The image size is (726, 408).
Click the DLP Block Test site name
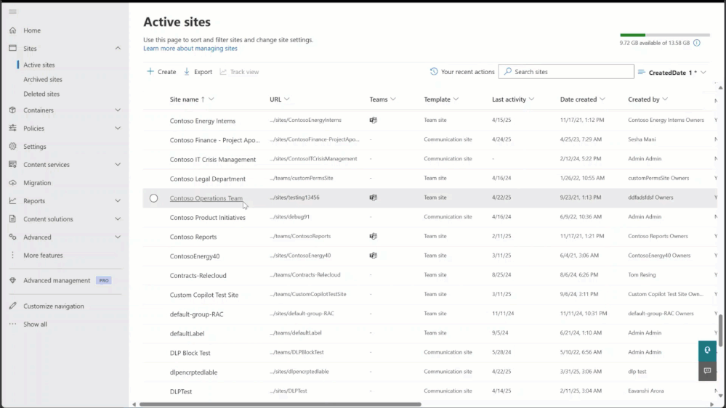[x=190, y=353]
